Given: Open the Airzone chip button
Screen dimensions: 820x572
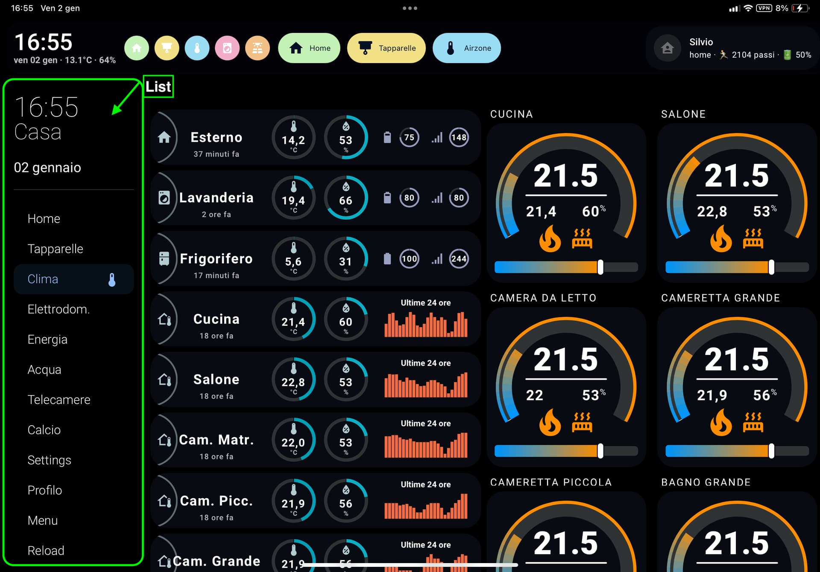Looking at the screenshot, I should click(x=466, y=48).
